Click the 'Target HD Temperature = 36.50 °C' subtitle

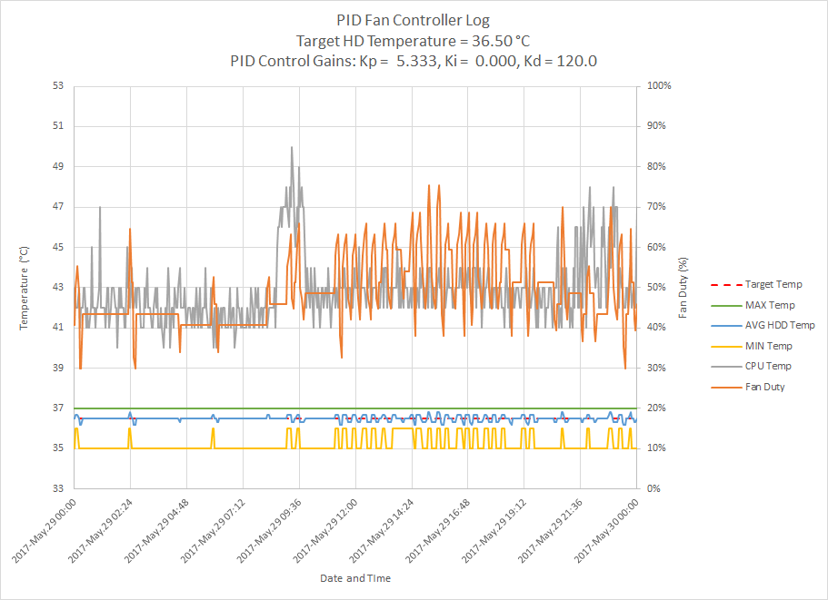413,41
